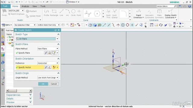The width and height of the screenshot is (193, 108).
Task: Open Display Sketch Constraints
Action: [171, 14]
